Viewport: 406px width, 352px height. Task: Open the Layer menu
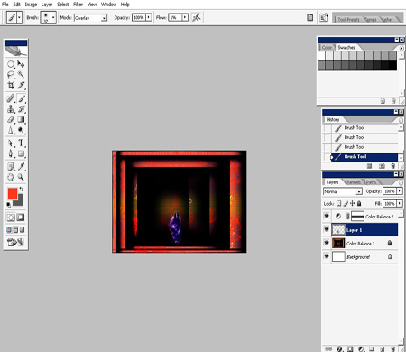[47, 5]
